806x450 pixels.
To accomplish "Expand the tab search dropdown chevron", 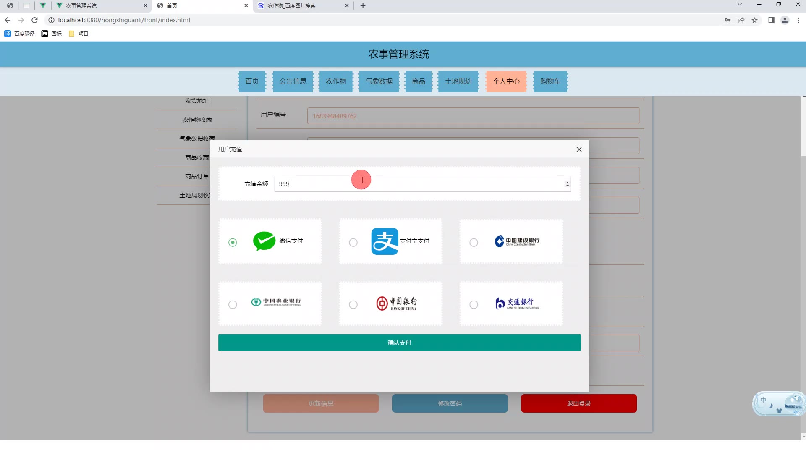I will [x=740, y=5].
